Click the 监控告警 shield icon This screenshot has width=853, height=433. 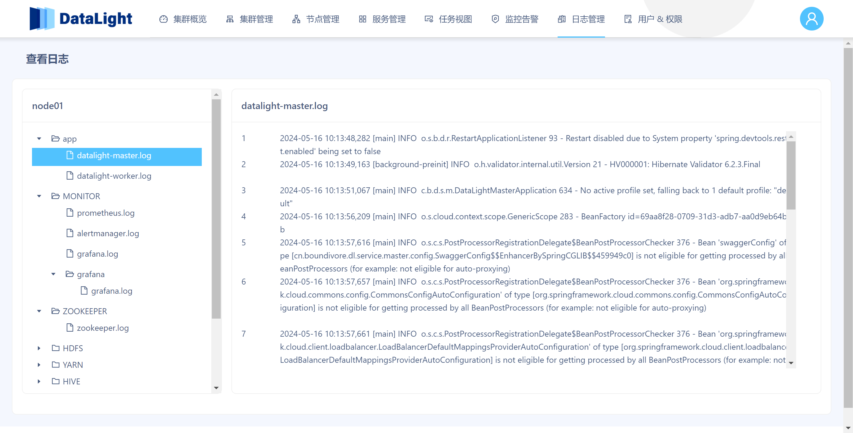[x=495, y=19]
